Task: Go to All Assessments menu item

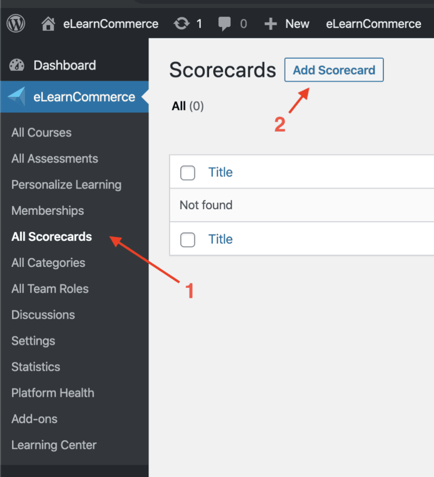Action: coord(55,158)
